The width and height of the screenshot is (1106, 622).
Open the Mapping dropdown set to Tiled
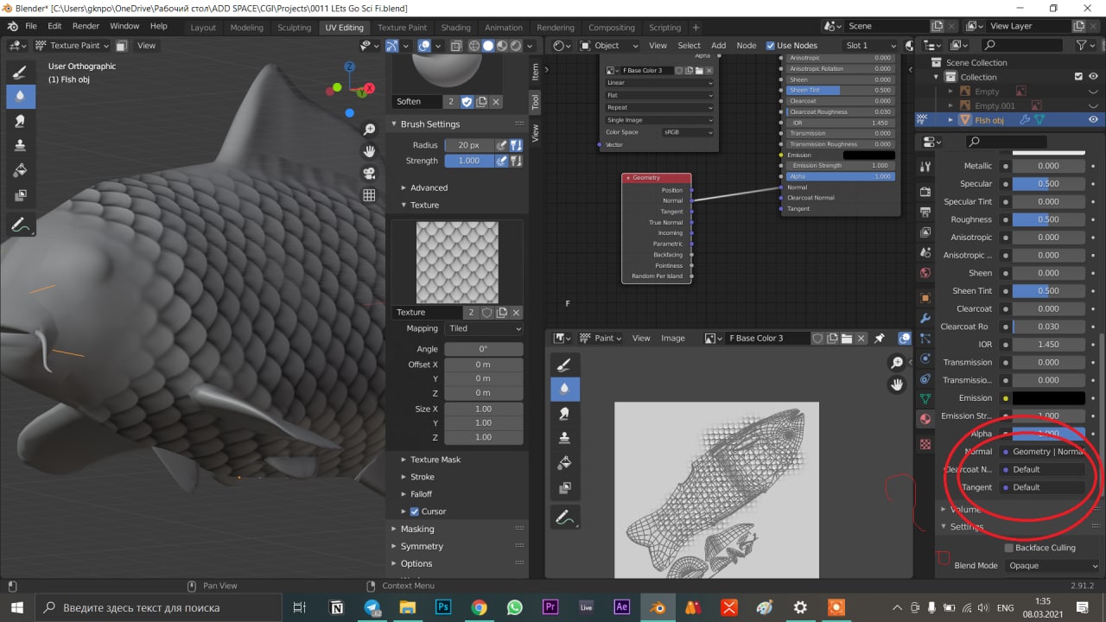pyautogui.click(x=484, y=328)
